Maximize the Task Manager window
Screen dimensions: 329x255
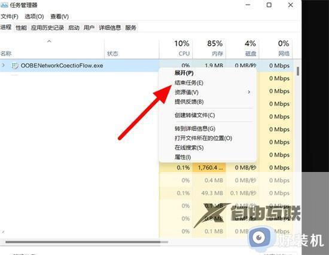point(269,5)
